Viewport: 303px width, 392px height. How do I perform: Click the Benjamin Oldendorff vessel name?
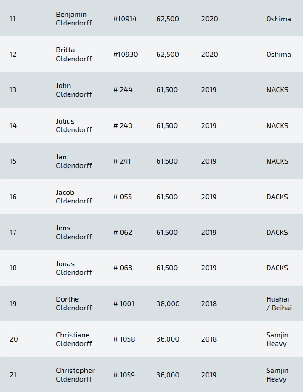click(x=74, y=19)
